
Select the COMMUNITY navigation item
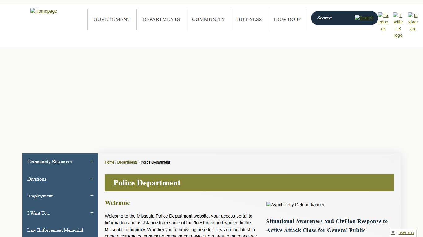coord(208,19)
